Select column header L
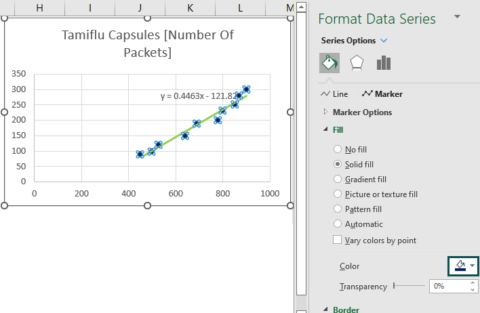 click(x=240, y=7)
